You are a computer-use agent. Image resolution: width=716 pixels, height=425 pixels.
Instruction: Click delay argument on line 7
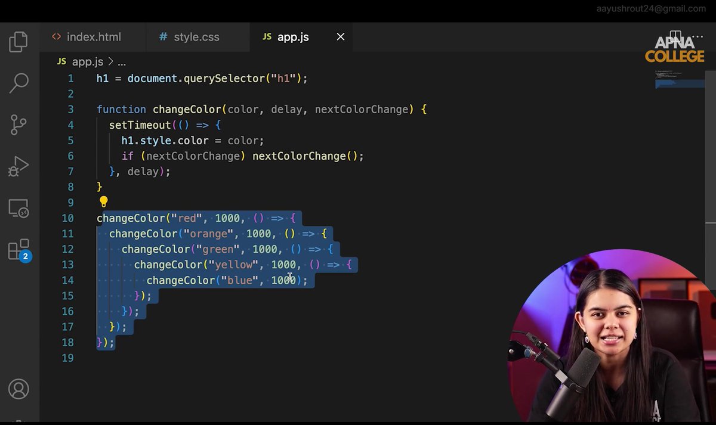coord(143,171)
